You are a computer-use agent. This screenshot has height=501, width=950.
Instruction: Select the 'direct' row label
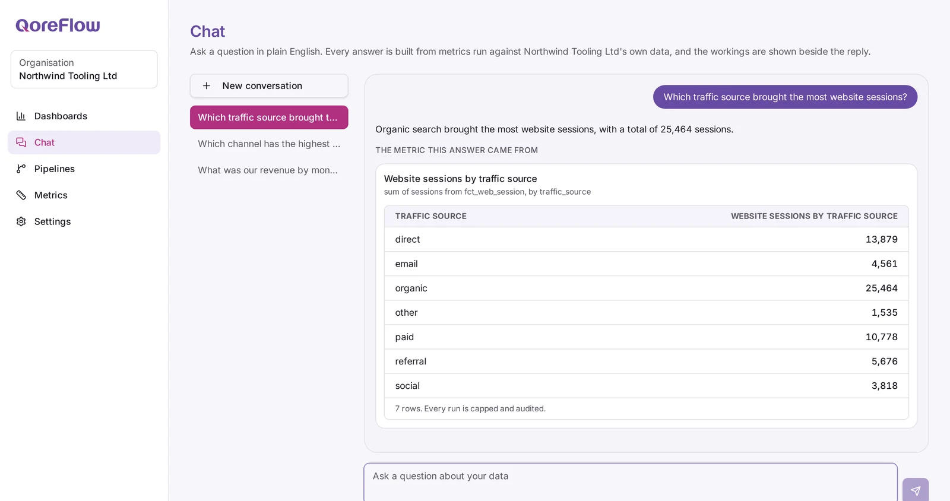point(407,239)
